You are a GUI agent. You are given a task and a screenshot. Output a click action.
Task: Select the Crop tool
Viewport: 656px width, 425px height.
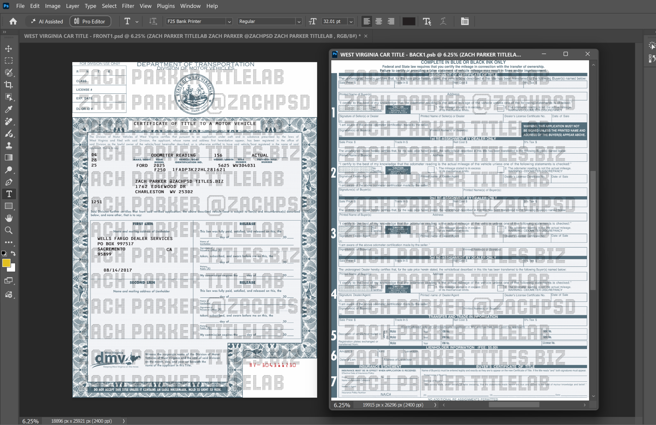[8, 85]
